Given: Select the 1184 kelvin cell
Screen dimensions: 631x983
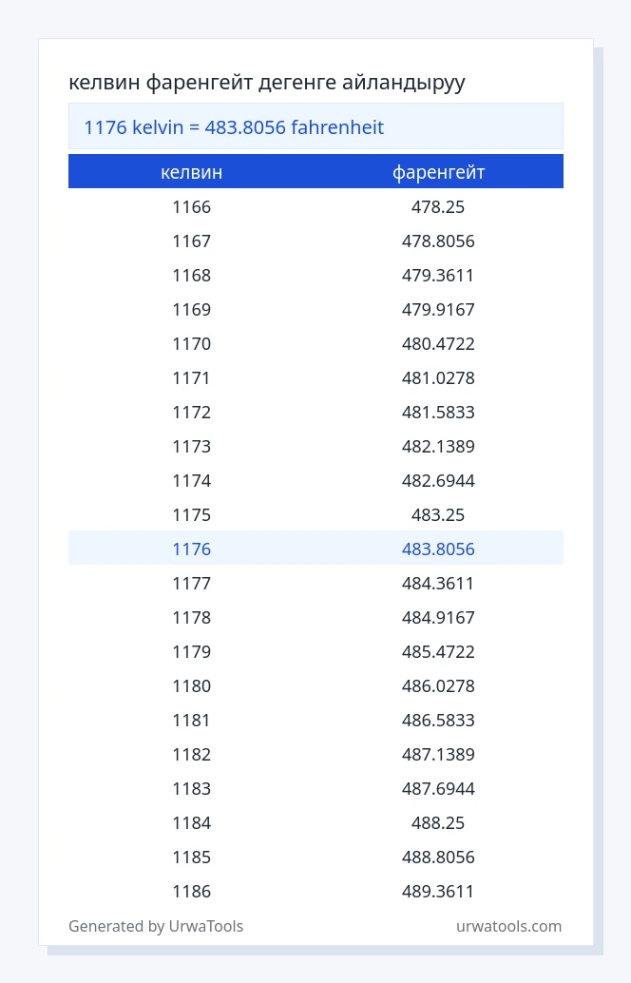Looking at the screenshot, I should 192,822.
